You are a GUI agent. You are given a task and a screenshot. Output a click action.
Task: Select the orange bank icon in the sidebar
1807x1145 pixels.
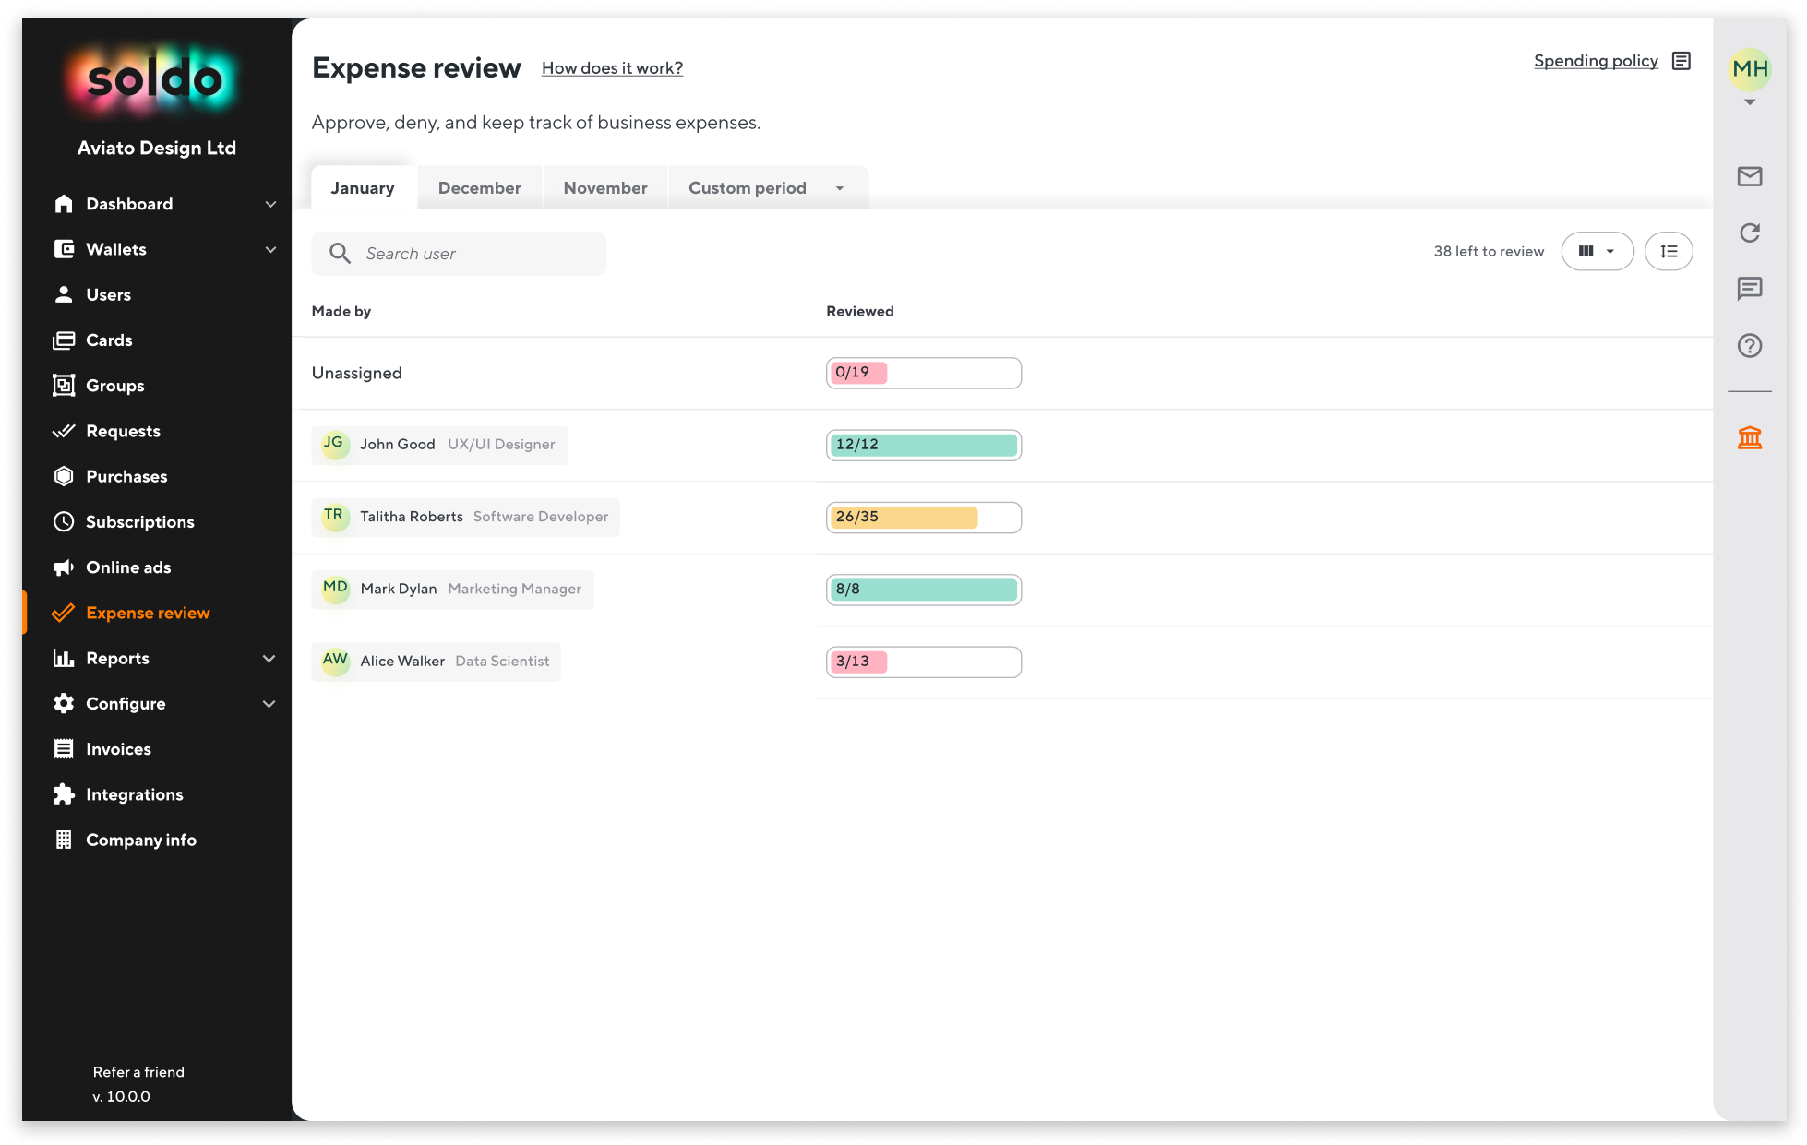point(1752,437)
